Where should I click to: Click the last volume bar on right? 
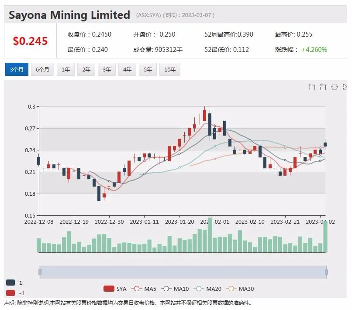(325, 237)
